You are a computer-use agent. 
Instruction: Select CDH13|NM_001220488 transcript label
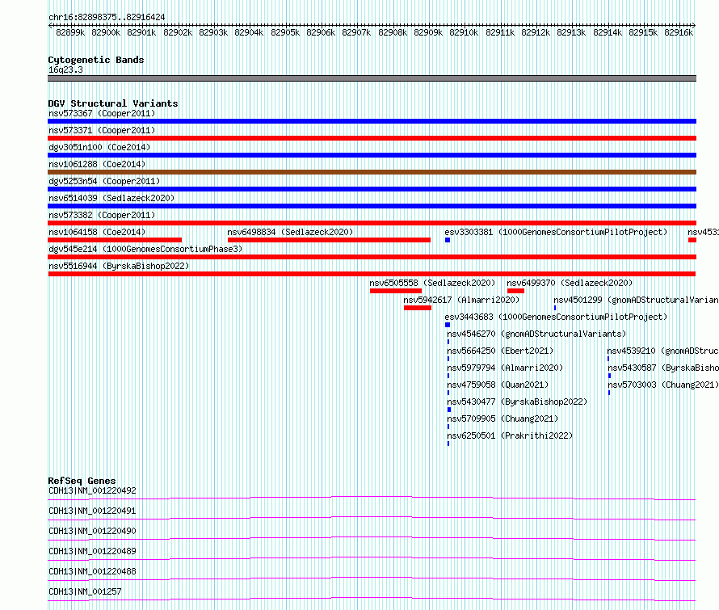coord(92,571)
